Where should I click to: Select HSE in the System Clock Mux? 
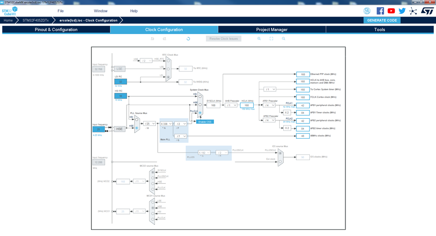point(200,105)
